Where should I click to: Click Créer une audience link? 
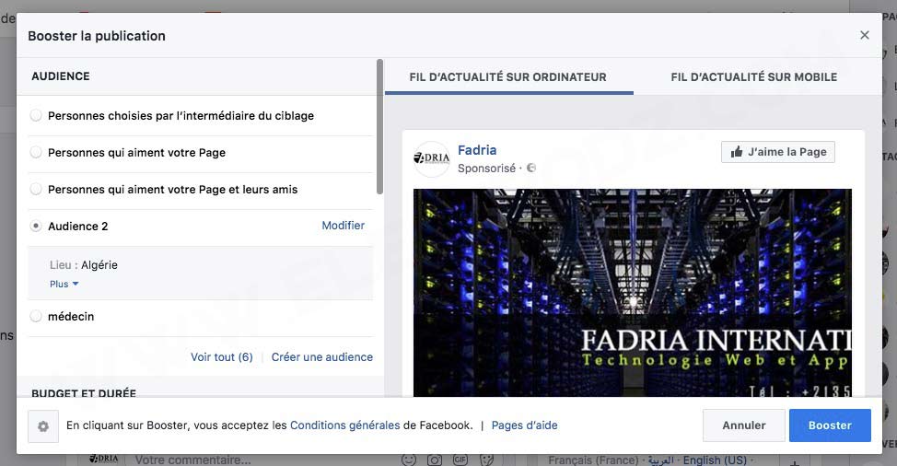322,356
